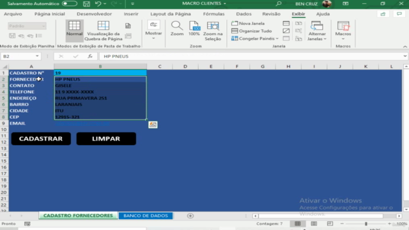Click the Layout da Página view icon
Screen dimensions: 409x230
[128, 26]
